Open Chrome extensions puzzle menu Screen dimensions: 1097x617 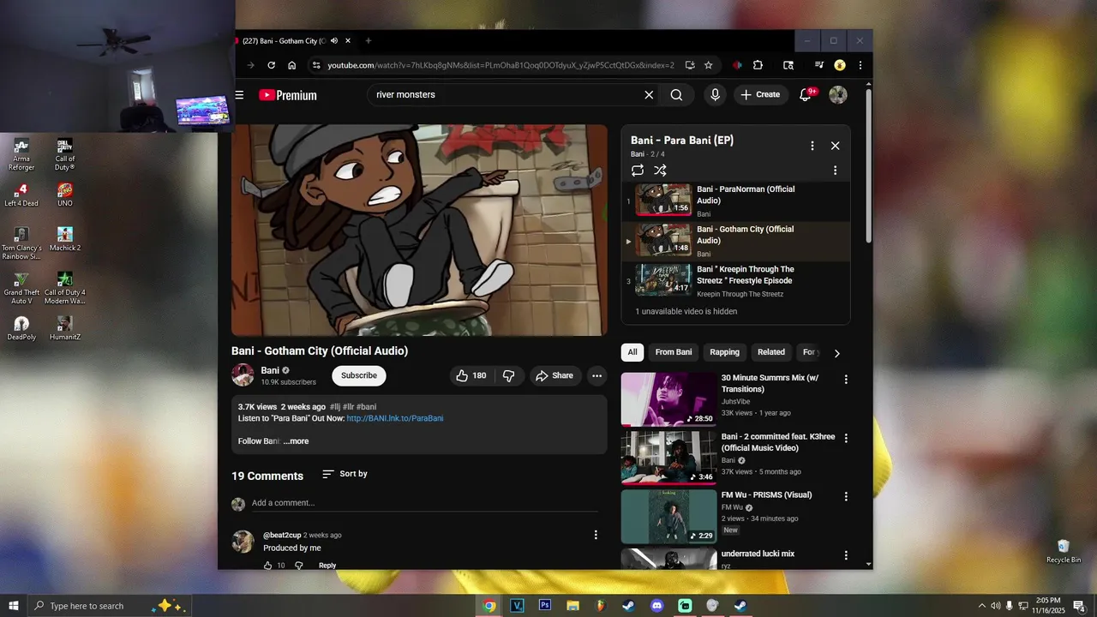pyautogui.click(x=758, y=65)
